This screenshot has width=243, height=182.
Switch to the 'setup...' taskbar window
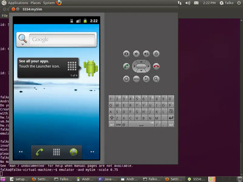(19, 179)
